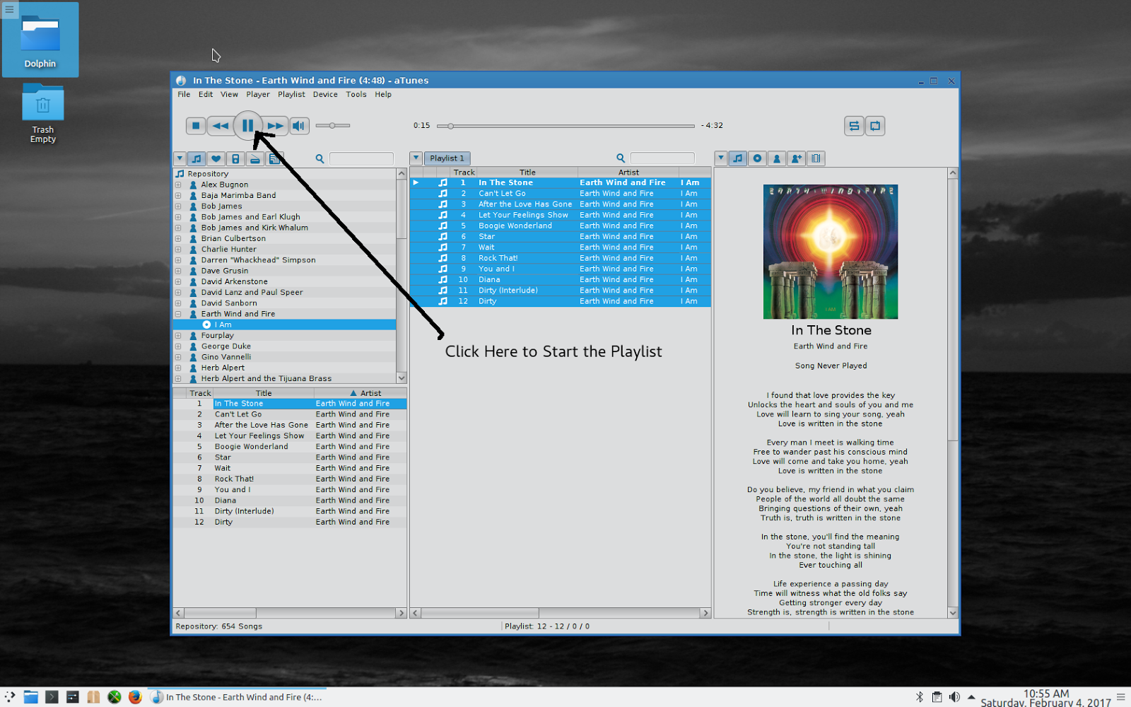
Task: Expand the Fourplay artist node
Action: tap(178, 336)
